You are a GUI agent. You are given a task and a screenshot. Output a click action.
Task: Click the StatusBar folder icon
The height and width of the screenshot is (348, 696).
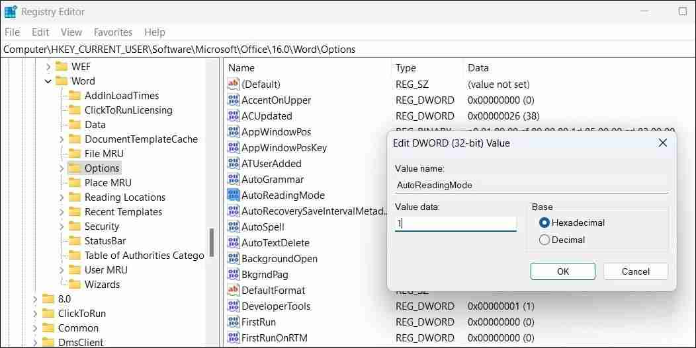75,241
